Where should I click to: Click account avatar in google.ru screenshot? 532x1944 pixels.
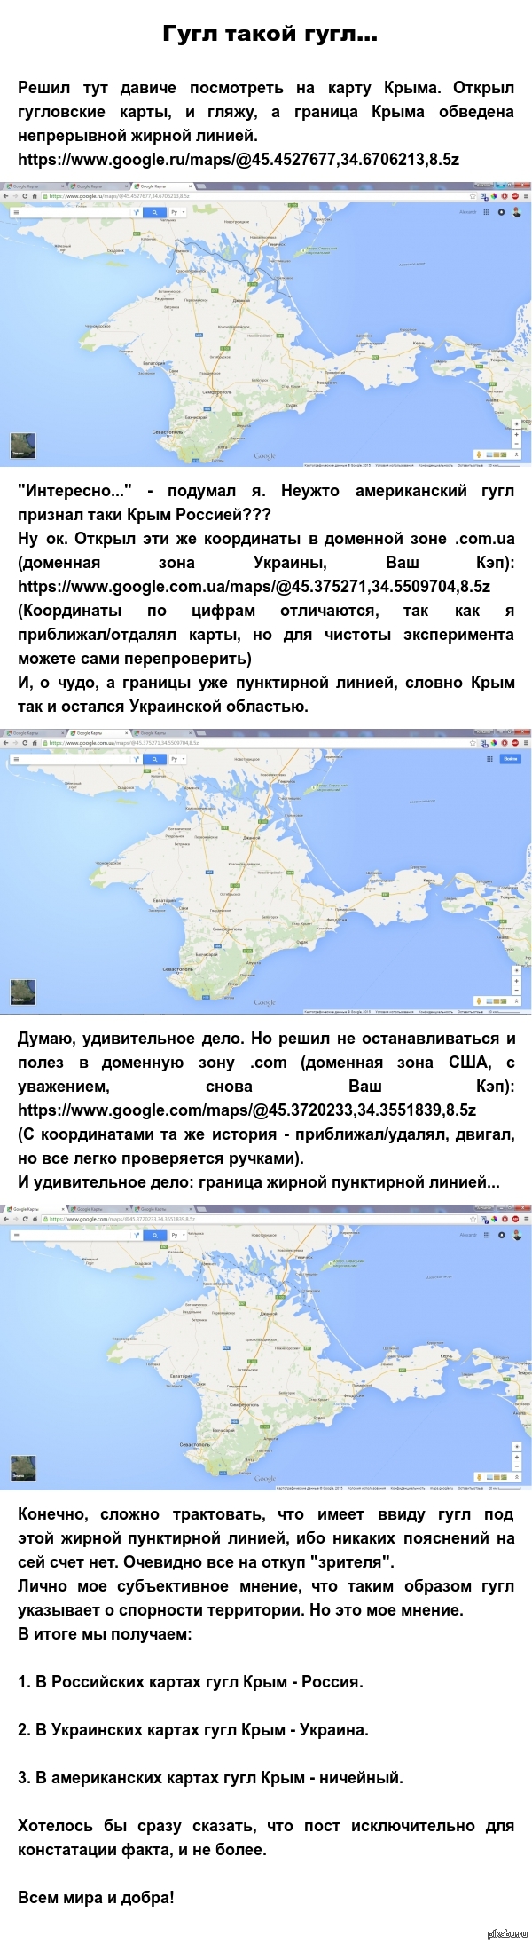[x=516, y=212]
